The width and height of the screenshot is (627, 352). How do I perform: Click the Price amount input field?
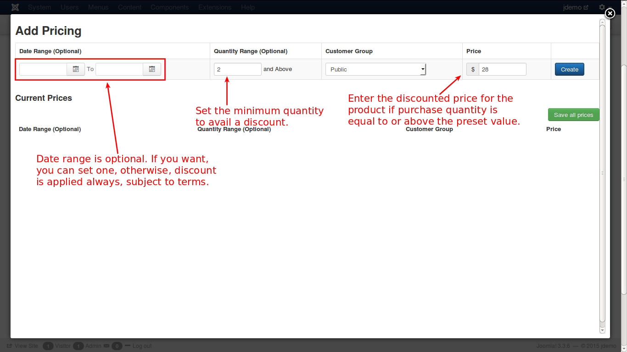[x=502, y=69]
